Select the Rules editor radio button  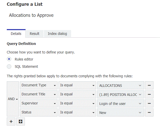tap(9, 59)
